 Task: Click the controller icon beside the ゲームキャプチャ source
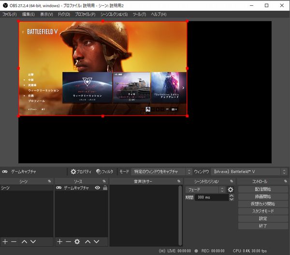coord(59,188)
